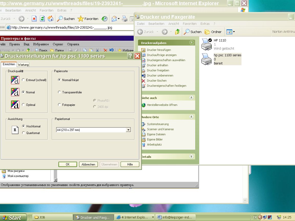Click Ordner in Drucker und Faxgeräte toolbar
The height and width of the screenshot is (221, 295).
pyautogui.click(x=213, y=32)
